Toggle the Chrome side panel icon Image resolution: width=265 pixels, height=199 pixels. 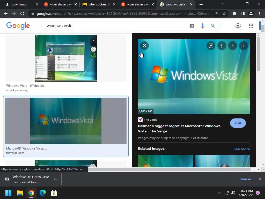point(243,13)
